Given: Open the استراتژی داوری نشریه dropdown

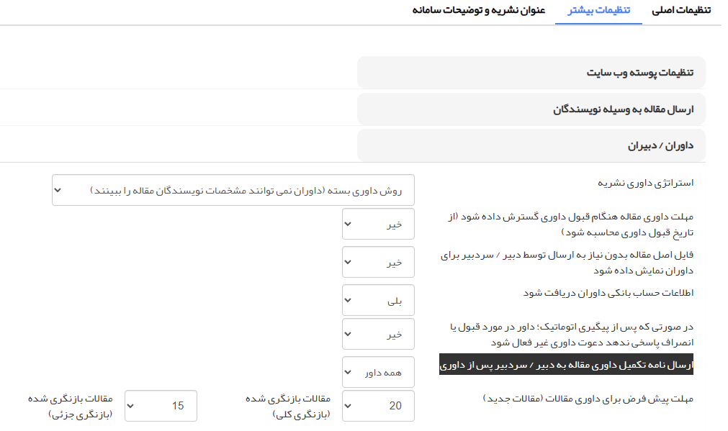Looking at the screenshot, I should click(x=233, y=190).
